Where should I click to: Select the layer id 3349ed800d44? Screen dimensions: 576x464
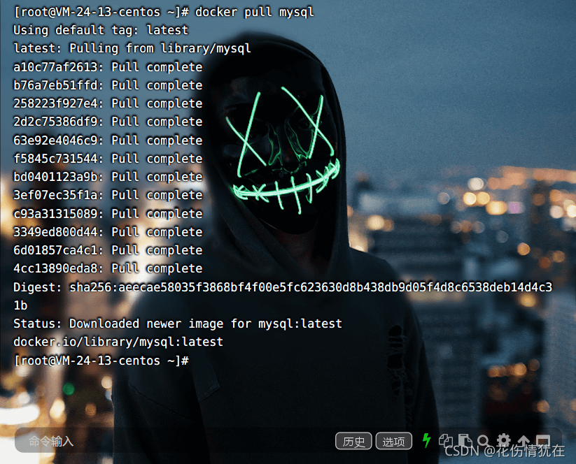point(55,232)
